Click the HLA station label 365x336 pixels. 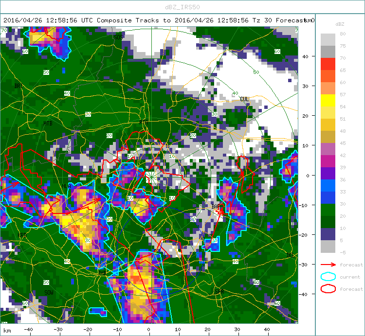coord(66,186)
